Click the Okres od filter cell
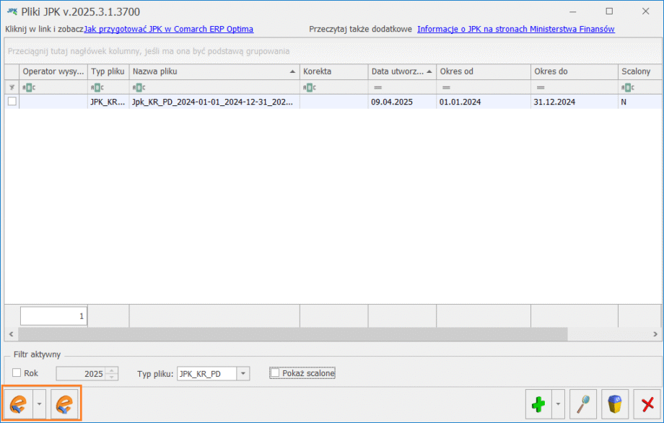 [x=483, y=87]
